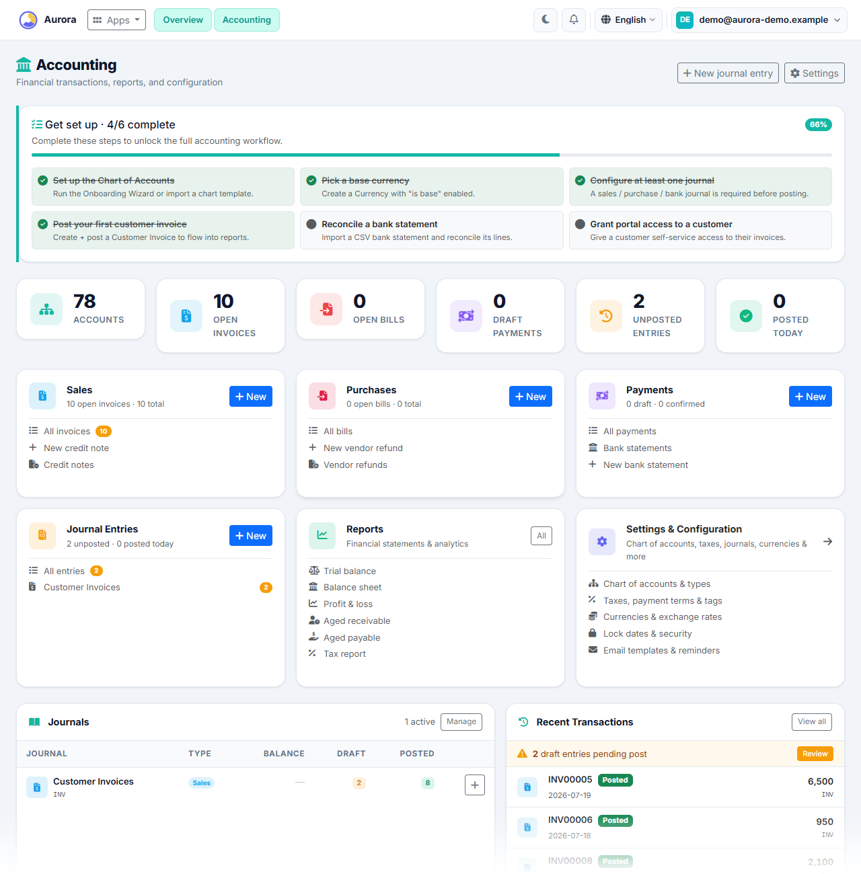Open Credit notes list
The image size is (861, 874).
click(x=69, y=465)
